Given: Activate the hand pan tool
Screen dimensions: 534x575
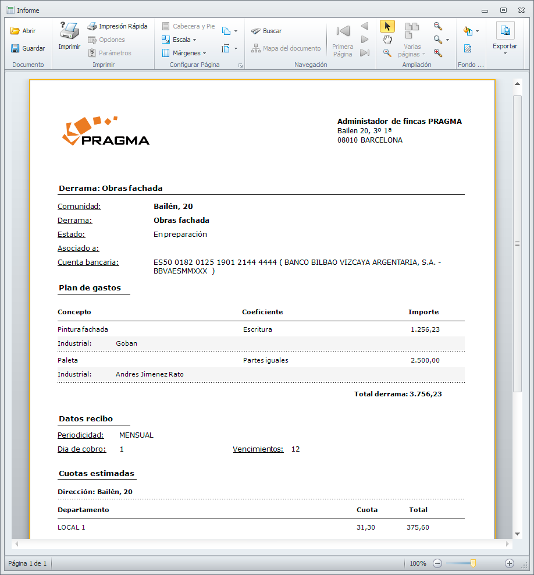Looking at the screenshot, I should [x=387, y=39].
